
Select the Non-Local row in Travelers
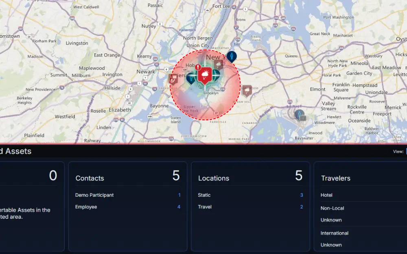pyautogui.click(x=363, y=208)
